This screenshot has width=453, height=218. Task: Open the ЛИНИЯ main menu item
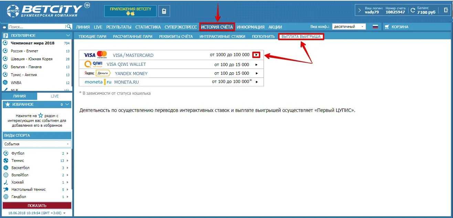coord(83,27)
